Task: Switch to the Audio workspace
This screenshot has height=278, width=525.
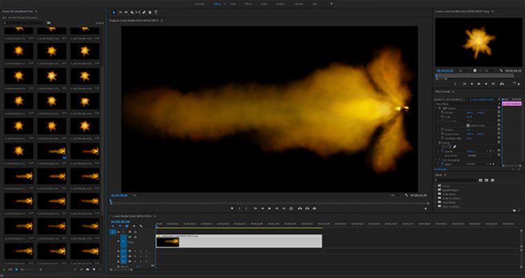Action: [x=264, y=3]
